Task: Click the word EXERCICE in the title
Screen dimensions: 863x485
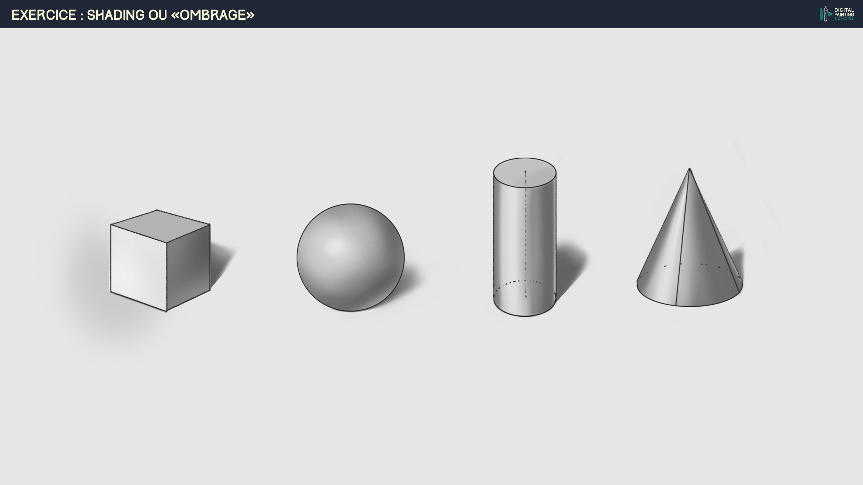Action: (x=44, y=15)
